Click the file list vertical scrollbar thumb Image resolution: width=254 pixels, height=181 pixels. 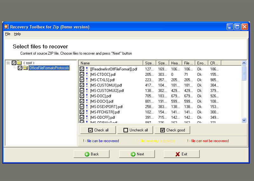[x=244, y=73]
